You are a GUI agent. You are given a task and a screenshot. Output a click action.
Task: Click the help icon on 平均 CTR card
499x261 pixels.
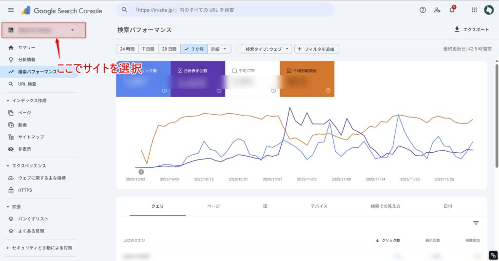pos(273,91)
